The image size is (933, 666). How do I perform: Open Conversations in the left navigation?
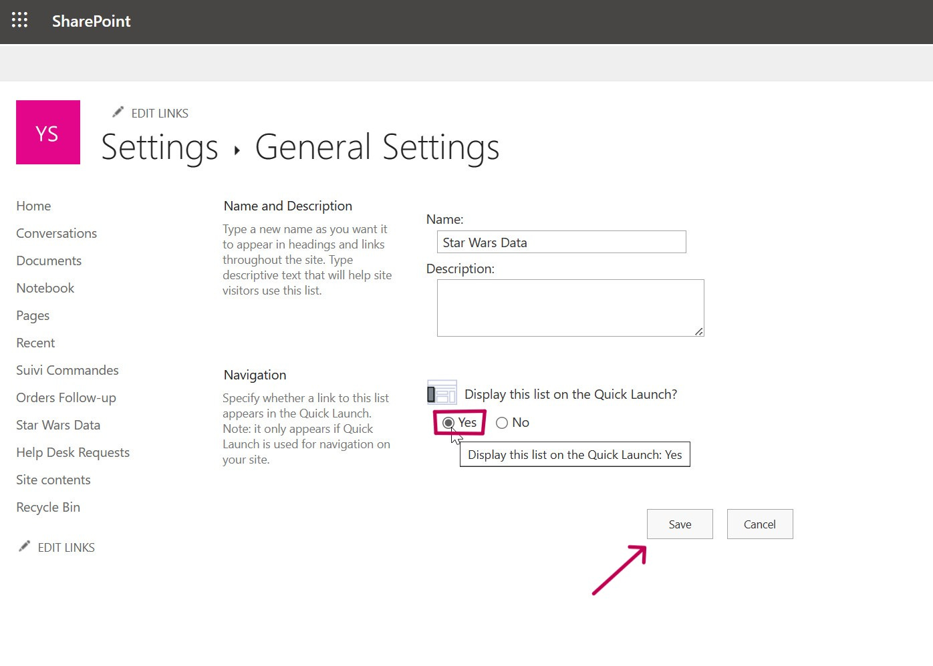(x=57, y=233)
